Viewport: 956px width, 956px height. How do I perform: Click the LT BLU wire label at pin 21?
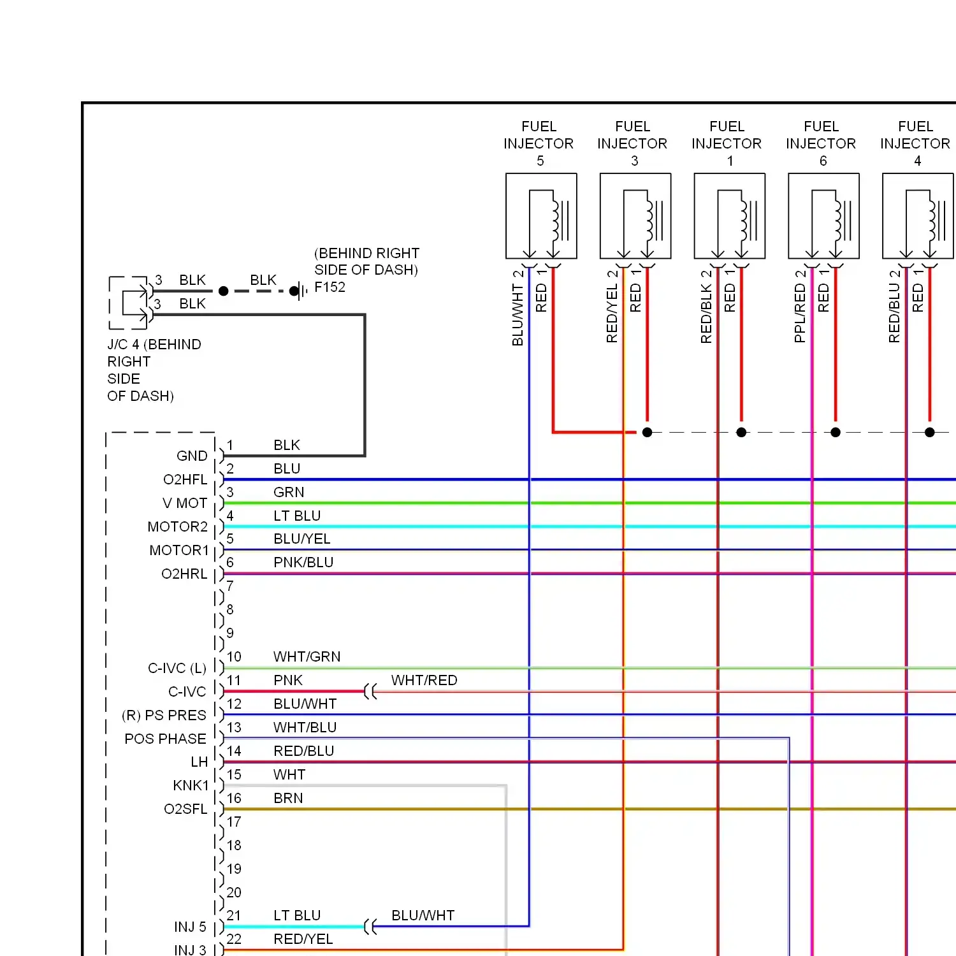(x=297, y=916)
